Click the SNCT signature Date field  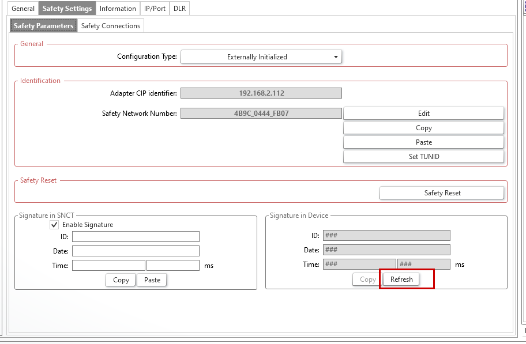pos(136,251)
